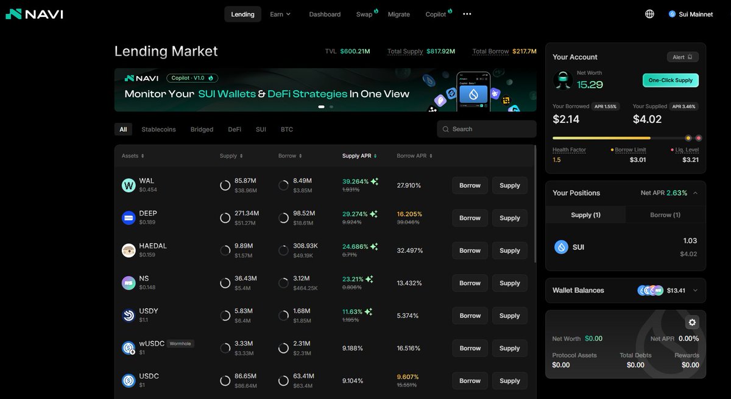
Task: Click the account avatar robot icon
Action: [562, 80]
